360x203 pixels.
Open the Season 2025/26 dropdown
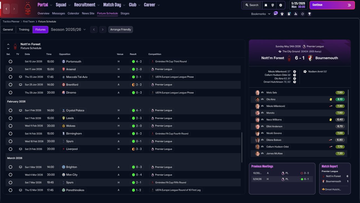point(68,30)
